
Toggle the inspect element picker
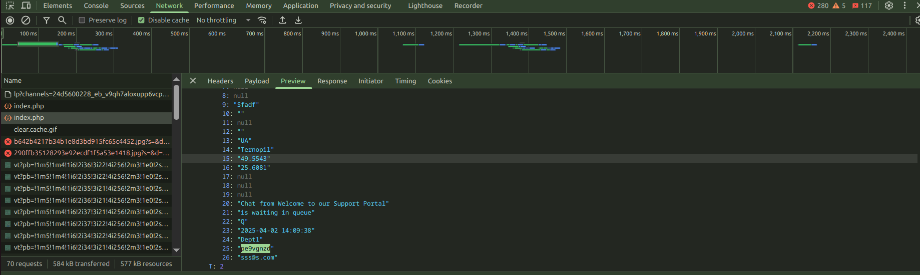[10, 5]
